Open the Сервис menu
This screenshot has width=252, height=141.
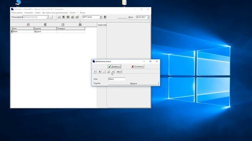38,13
